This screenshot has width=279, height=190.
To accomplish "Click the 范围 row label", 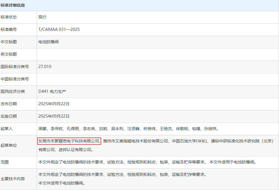I will [5, 162].
